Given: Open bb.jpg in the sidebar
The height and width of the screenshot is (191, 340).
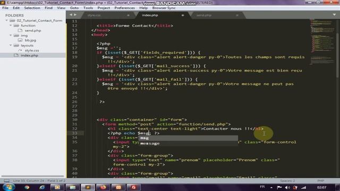Looking at the screenshot, I should pos(30,40).
